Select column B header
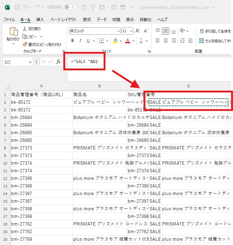This screenshot has height=245, width=233. [x=100, y=86]
